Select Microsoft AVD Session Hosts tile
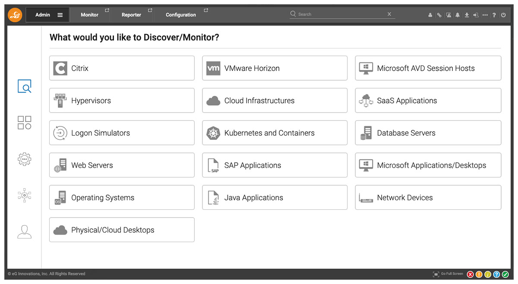 (428, 68)
